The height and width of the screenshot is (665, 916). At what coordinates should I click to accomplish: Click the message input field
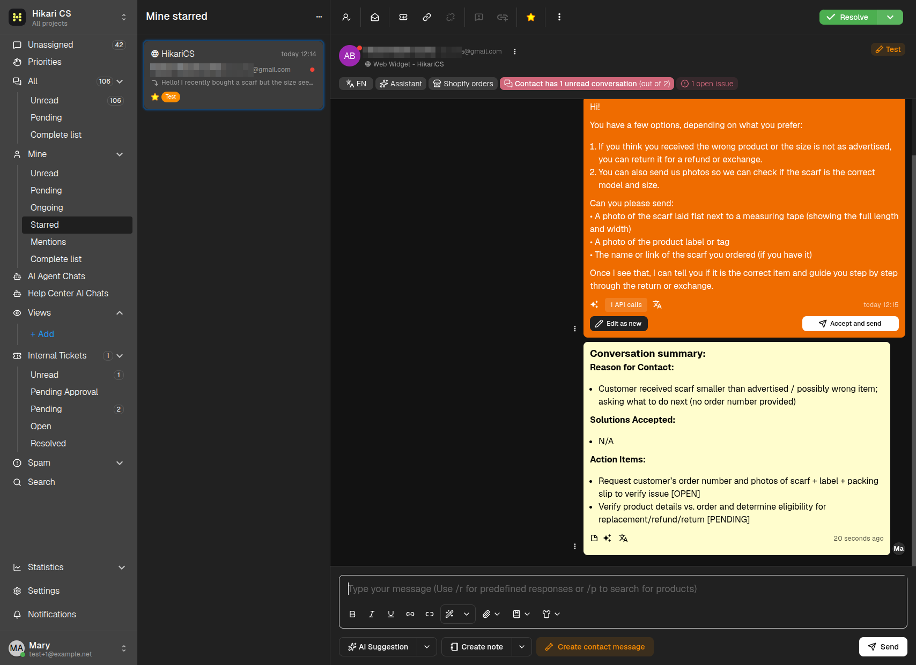click(x=623, y=589)
